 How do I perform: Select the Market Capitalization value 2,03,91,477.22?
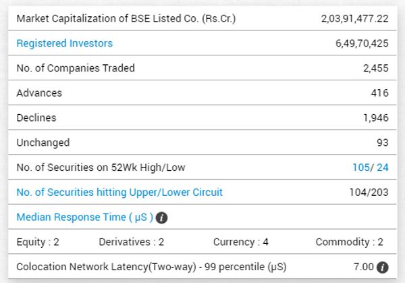354,19
